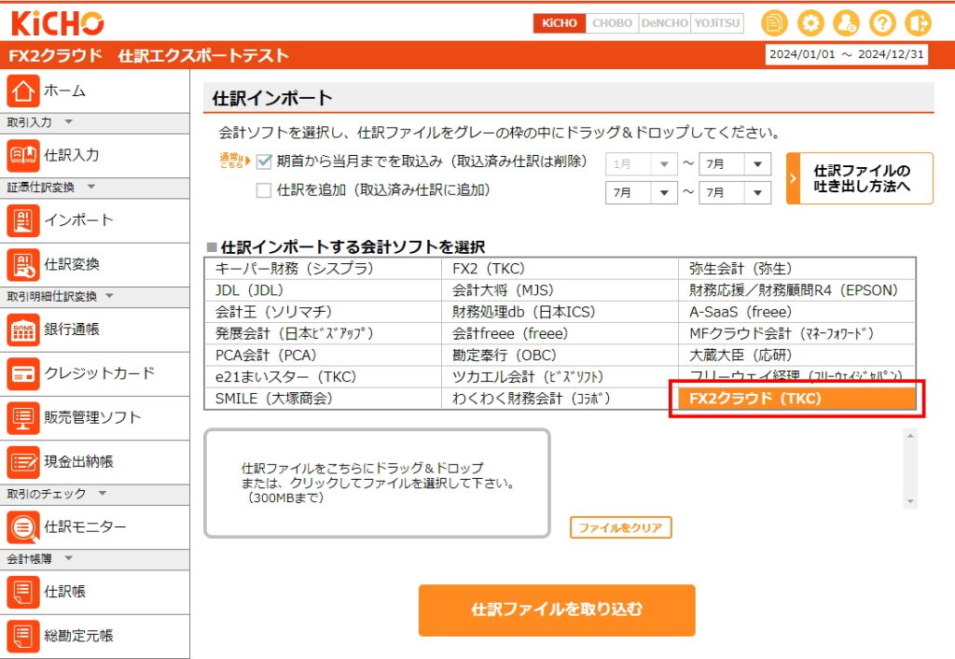955x659 pixels.
Task: Switch to the YOJiTSU product tab
Action: (717, 23)
